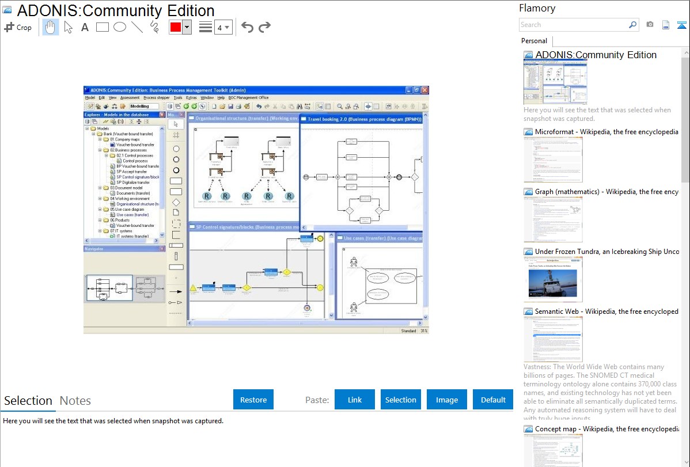690x467 pixels.
Task: Choose the arrow pointer tool
Action: tap(68, 27)
